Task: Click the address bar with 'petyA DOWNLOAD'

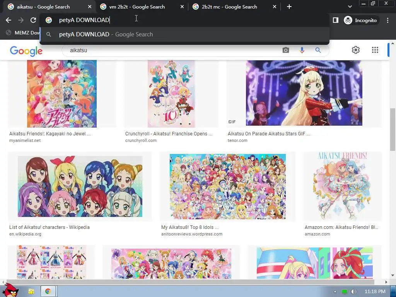Action: click(184, 20)
